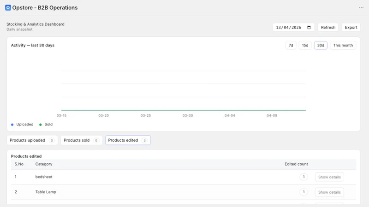The width and height of the screenshot is (369, 207).
Task: Toggle the Sold series in chart legend
Action: click(x=46, y=124)
